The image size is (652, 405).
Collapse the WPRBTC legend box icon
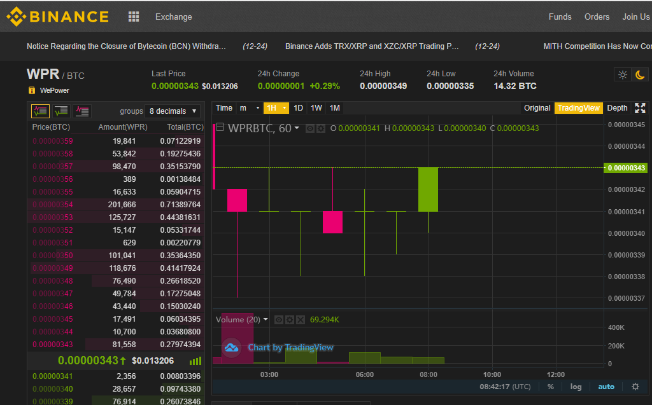[x=220, y=127]
